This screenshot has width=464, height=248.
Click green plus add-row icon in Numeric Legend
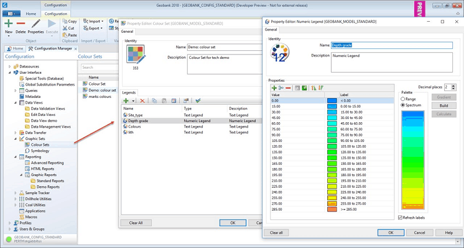[274, 88]
